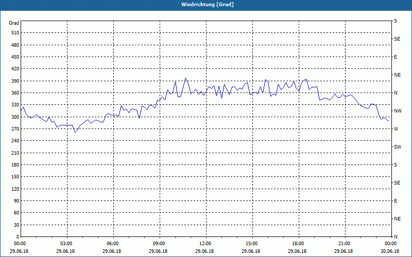Viewport: 412px width, 257px height.
Task: Pick the '180' y-axis label
Action: 15,165
